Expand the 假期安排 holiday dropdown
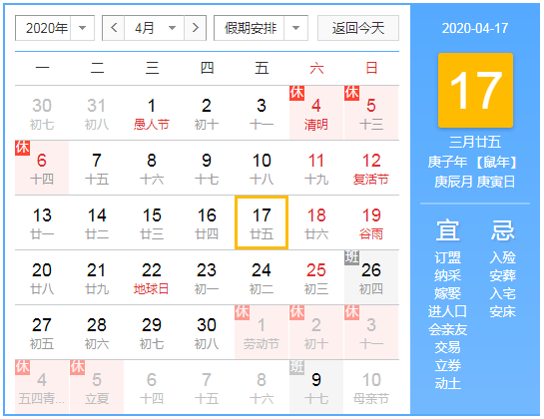 click(x=261, y=28)
